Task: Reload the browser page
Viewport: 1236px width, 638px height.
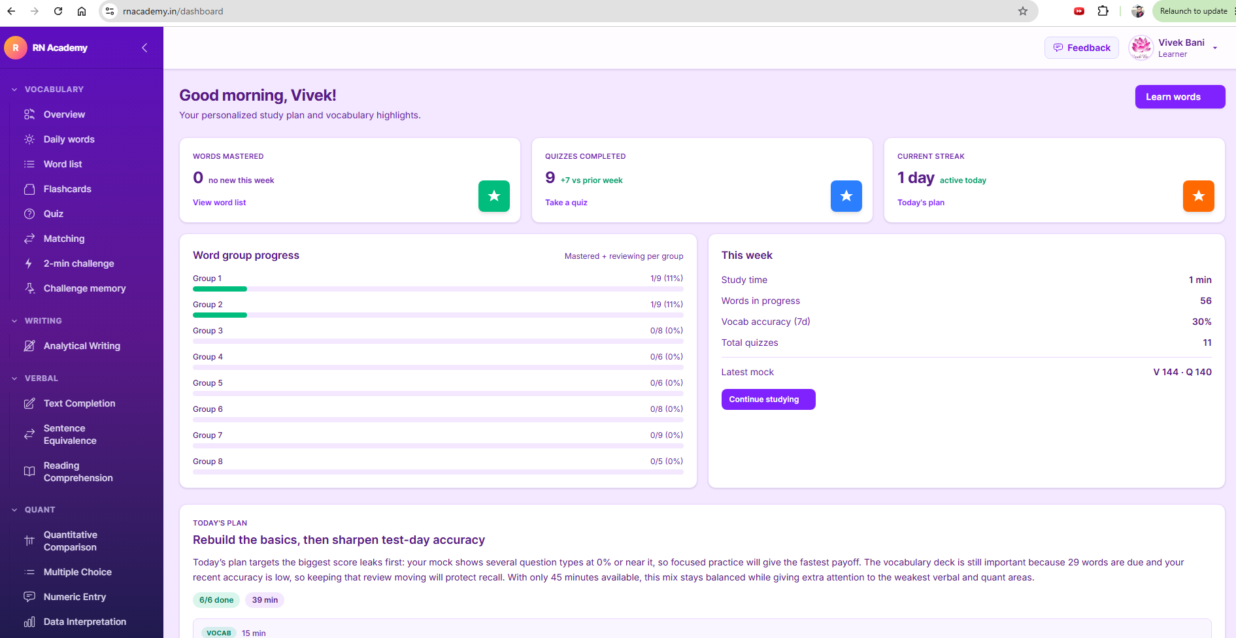Action: point(58,11)
